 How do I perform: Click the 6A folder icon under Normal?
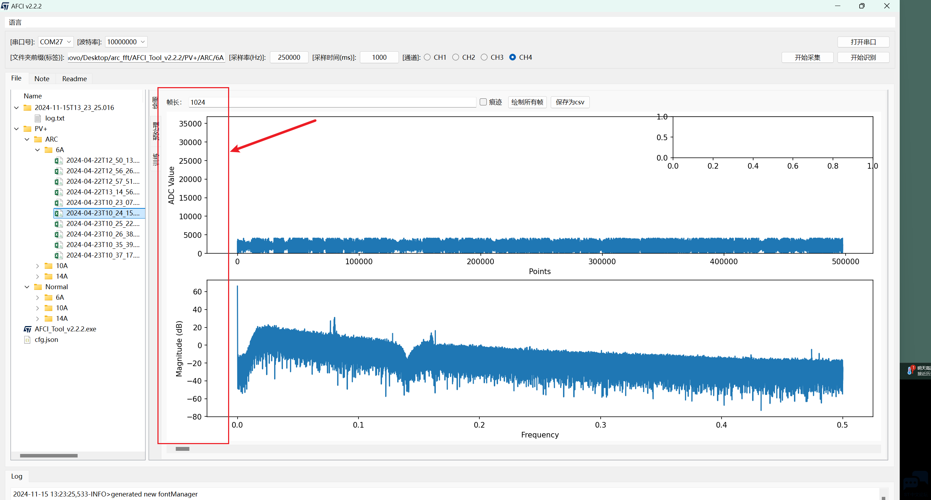(x=49, y=297)
